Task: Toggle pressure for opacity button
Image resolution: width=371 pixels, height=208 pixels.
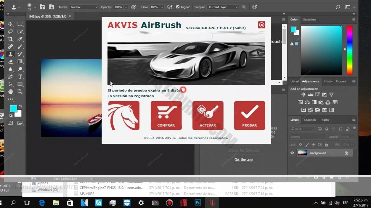Action: click(x=134, y=7)
